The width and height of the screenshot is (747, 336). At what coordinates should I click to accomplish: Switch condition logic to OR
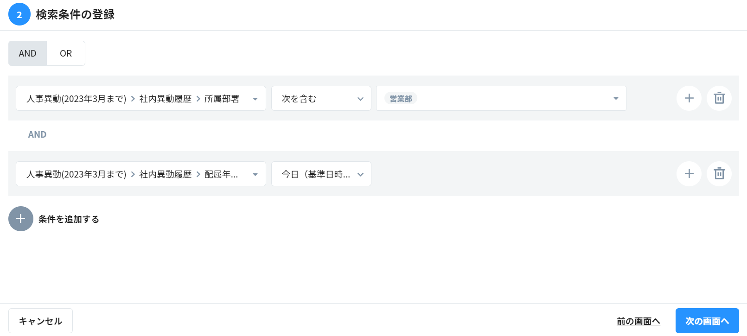point(66,53)
